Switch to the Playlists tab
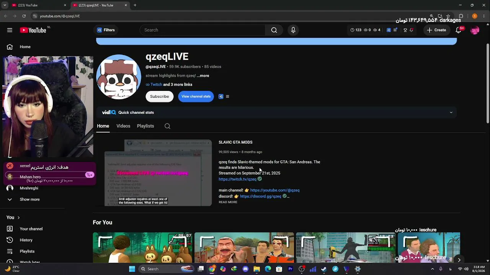 145,126
